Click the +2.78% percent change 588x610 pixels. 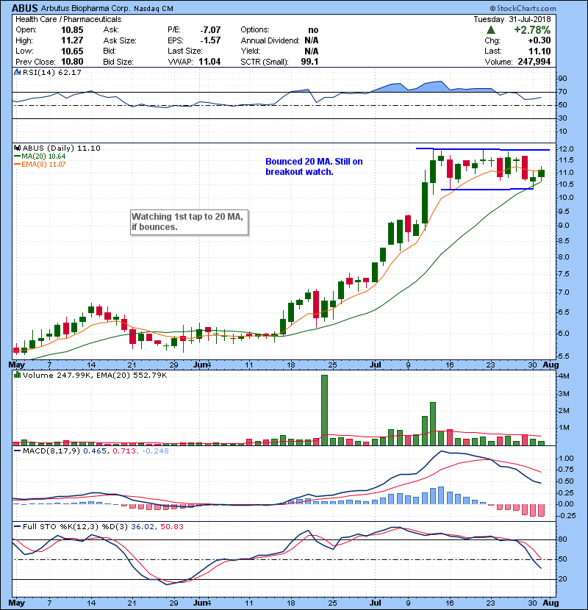532,30
